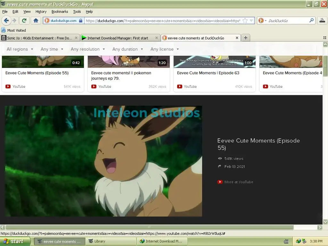Click in the URL address field

click(163, 21)
